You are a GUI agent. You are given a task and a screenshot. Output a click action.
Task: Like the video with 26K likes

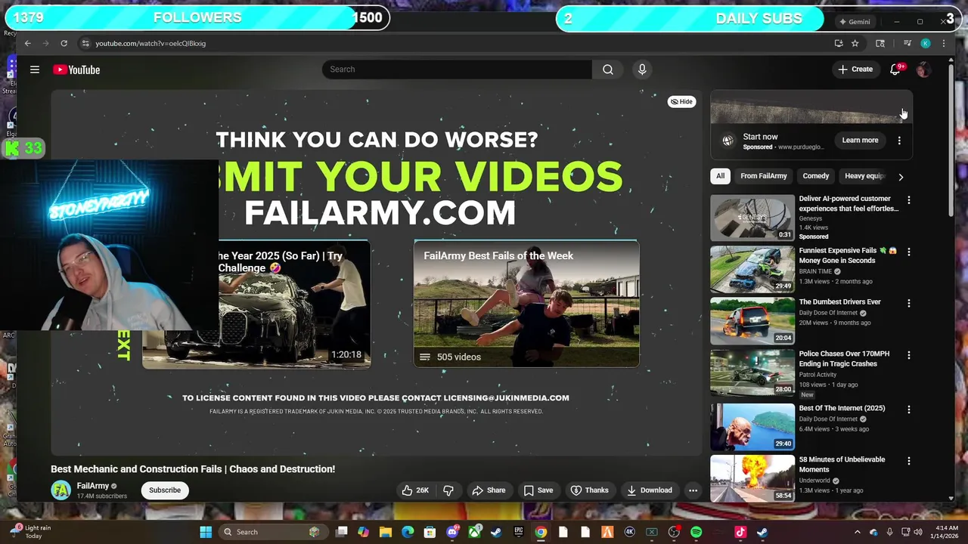click(x=415, y=490)
